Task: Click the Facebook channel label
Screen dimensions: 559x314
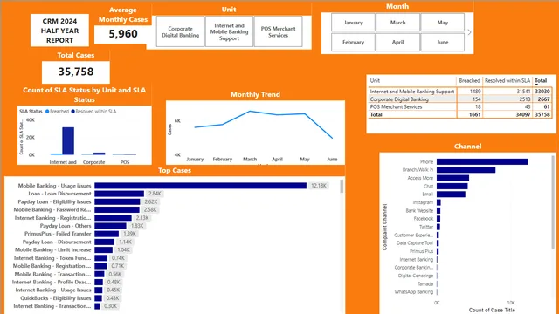Action: pos(423,219)
